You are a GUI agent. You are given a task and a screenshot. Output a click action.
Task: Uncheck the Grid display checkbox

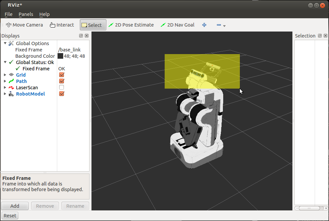click(x=62, y=75)
